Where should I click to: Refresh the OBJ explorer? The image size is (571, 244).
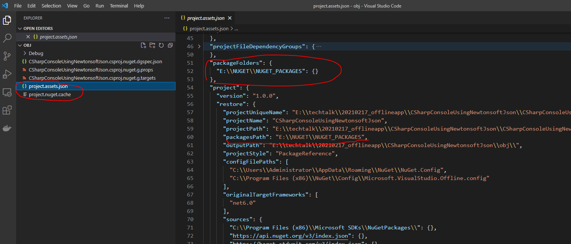[161, 45]
